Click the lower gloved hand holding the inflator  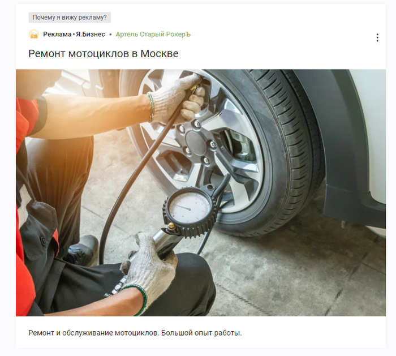point(148,268)
